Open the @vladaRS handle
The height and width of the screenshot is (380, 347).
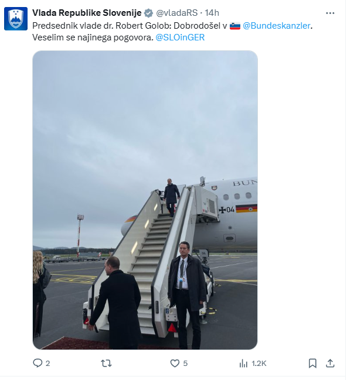click(176, 13)
